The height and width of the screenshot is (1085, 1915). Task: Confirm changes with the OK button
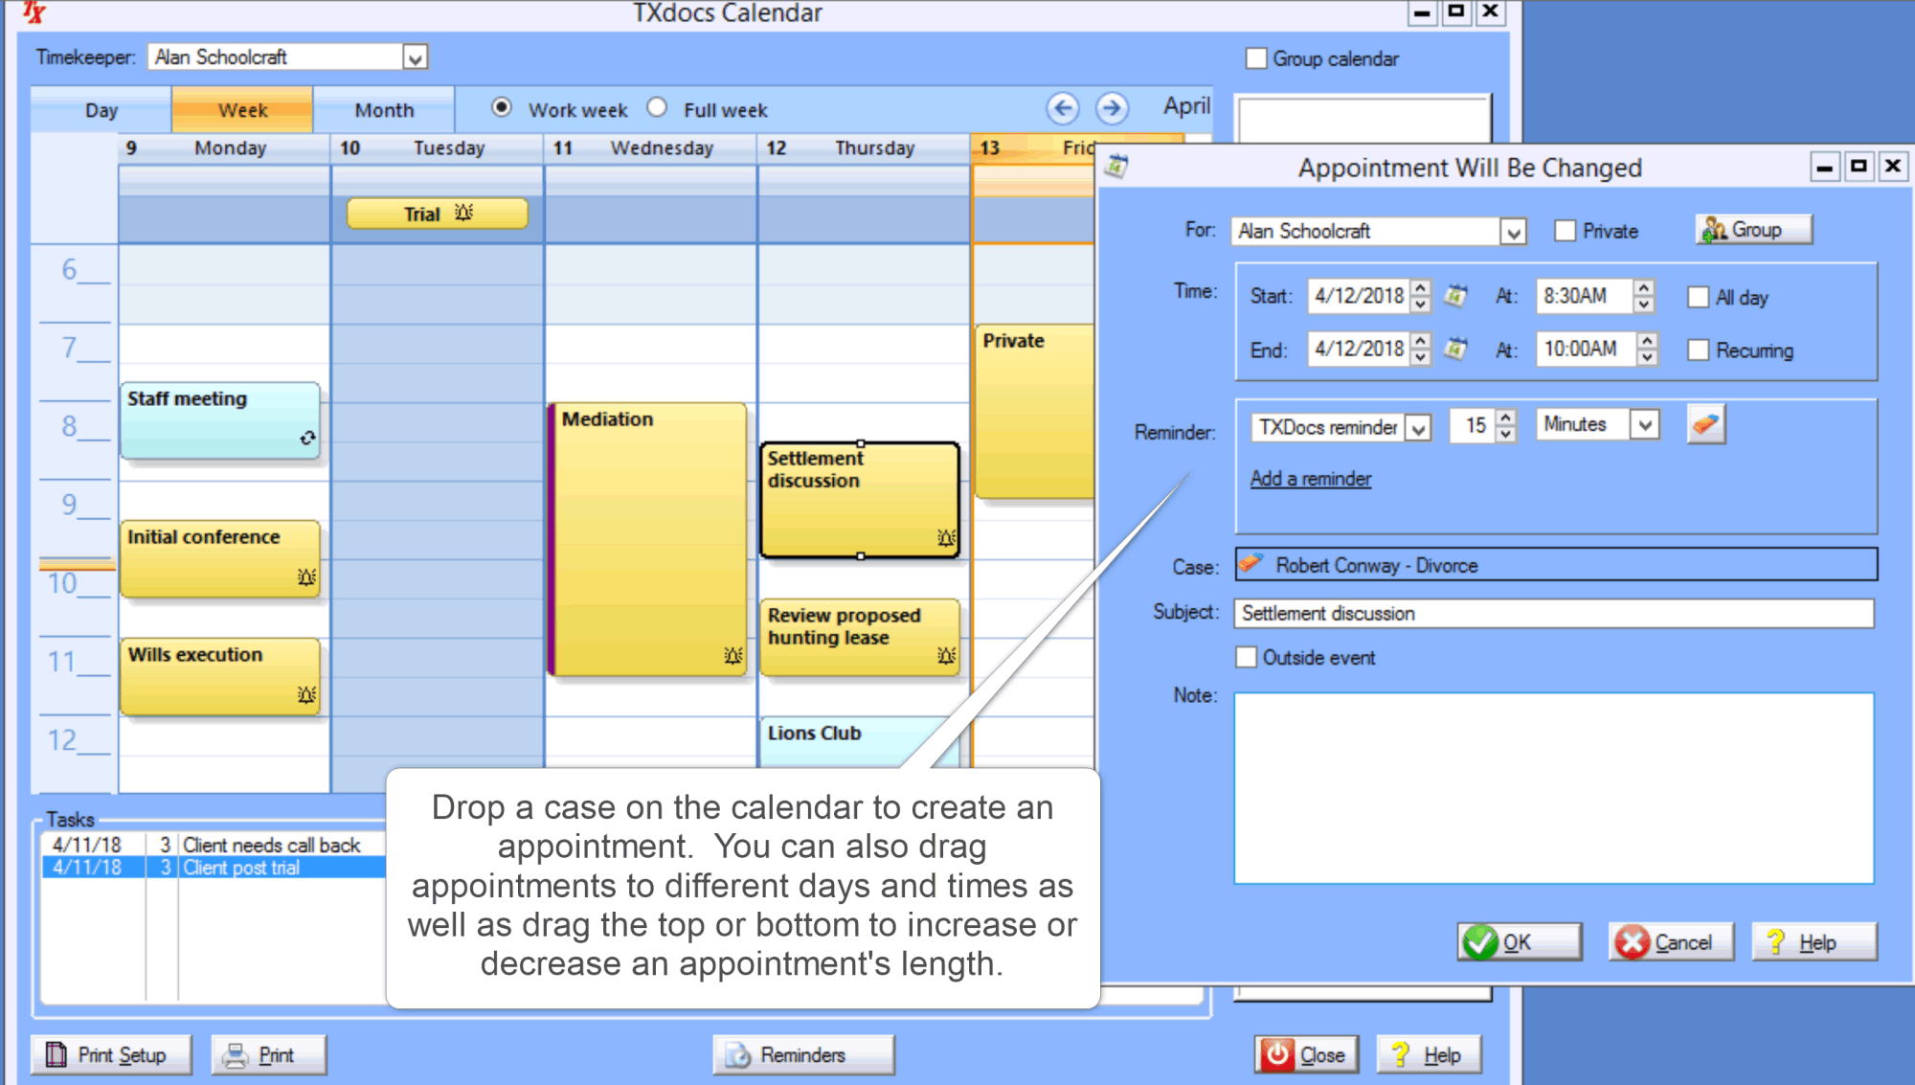(x=1518, y=941)
